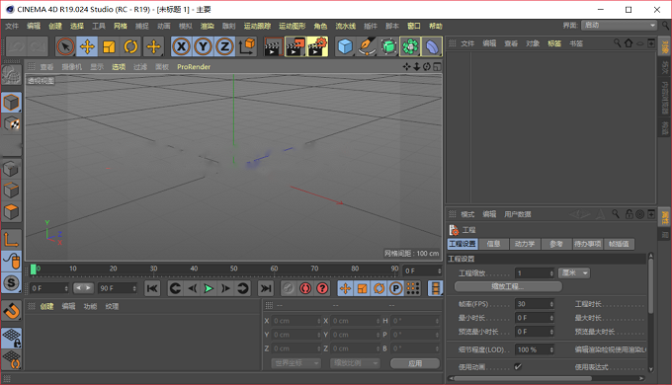Open the 厘米 unit dropdown
Viewport: 672px width, 385px height.
[x=574, y=272]
